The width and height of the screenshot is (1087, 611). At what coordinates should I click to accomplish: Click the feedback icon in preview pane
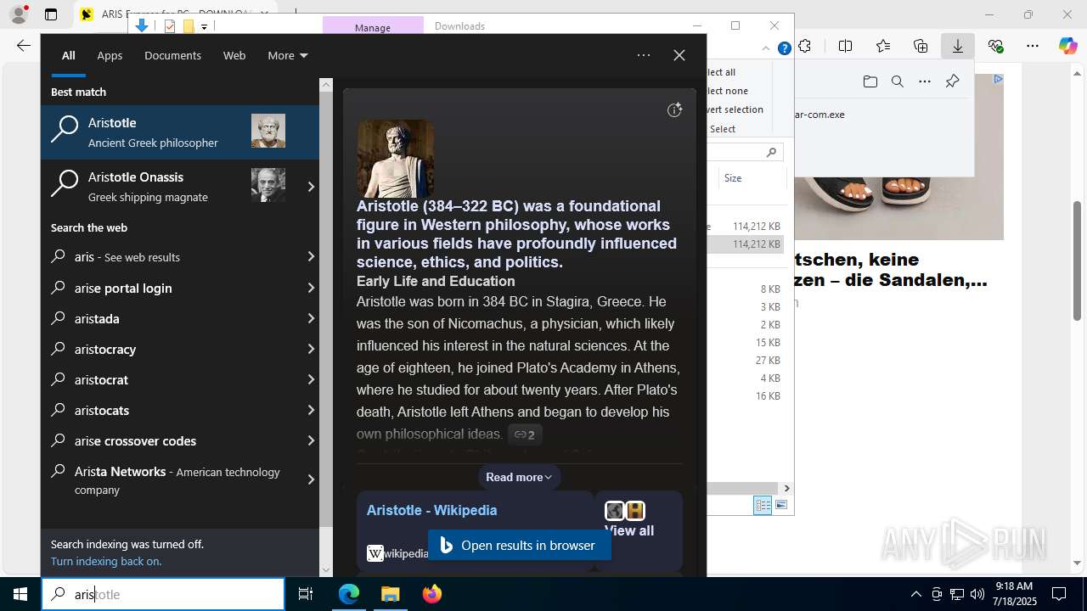point(674,109)
